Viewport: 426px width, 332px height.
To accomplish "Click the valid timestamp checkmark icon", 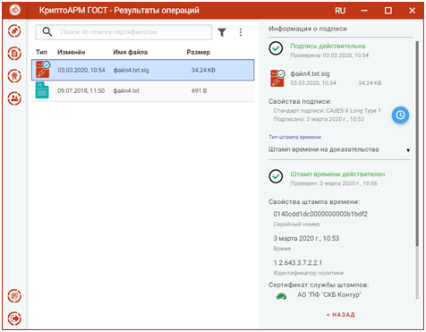I will point(276,176).
